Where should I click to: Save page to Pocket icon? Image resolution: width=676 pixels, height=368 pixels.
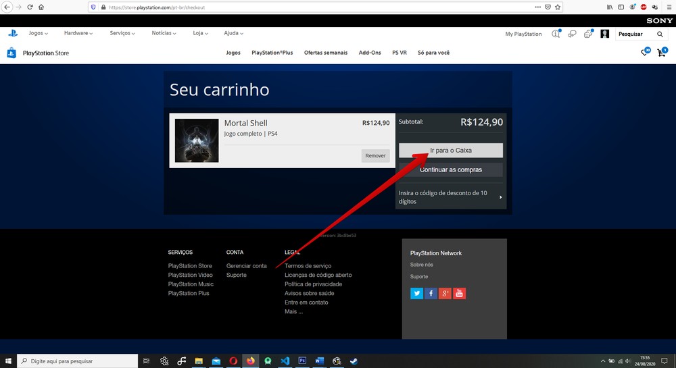(x=548, y=7)
